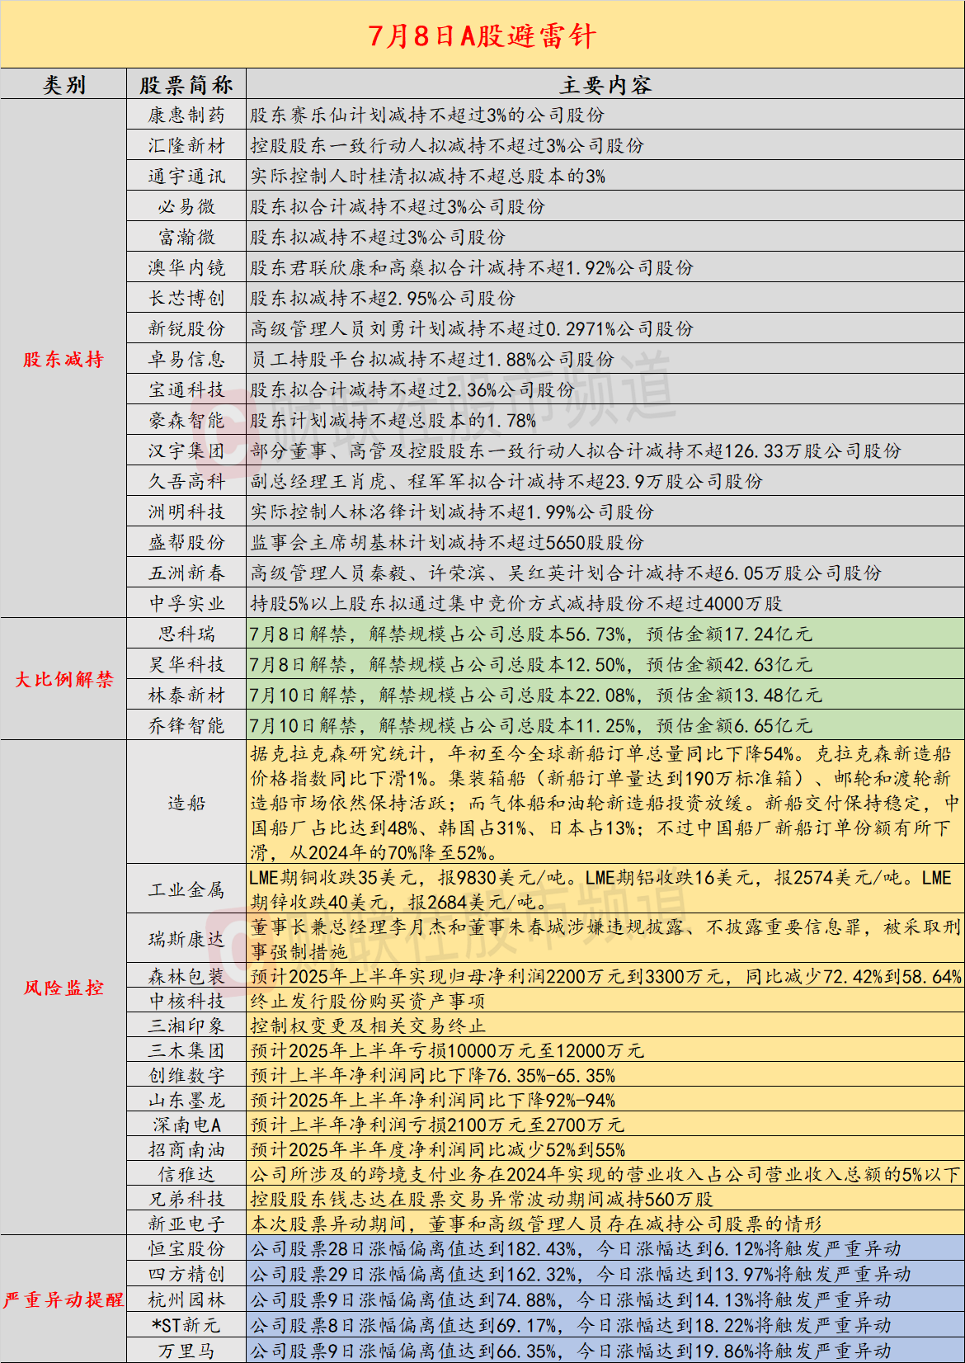Click the 预估金额17.24亿元 unlock row
The image size is (965, 1363).
605,634
